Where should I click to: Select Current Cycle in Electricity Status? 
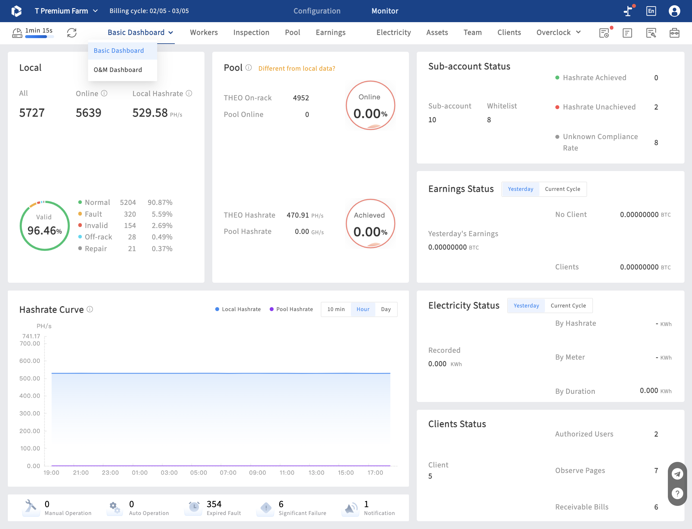568,306
